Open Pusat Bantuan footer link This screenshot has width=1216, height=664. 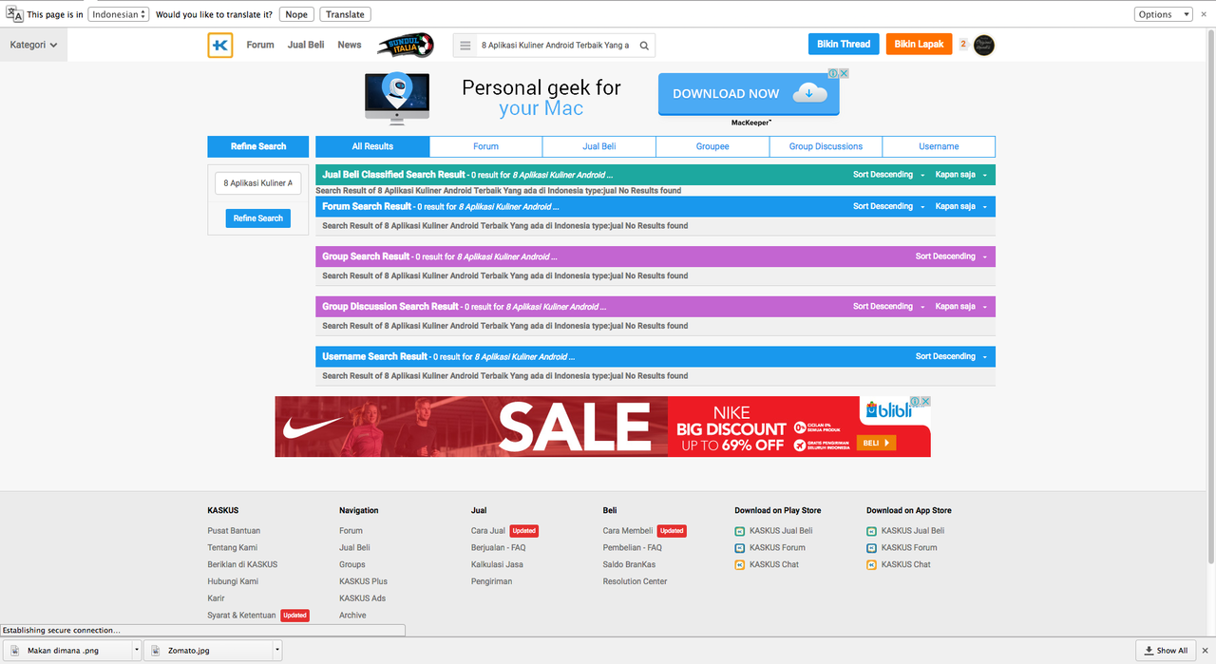pyautogui.click(x=234, y=531)
